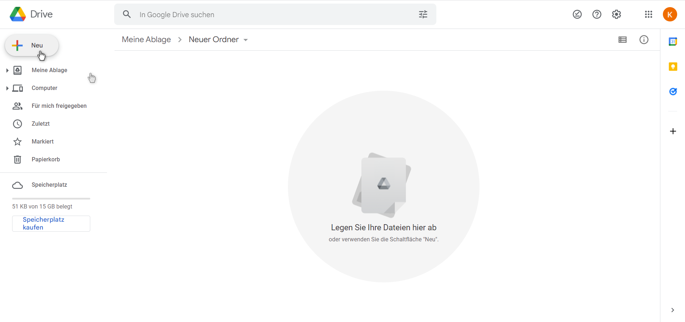Open the Papierkorb section
This screenshot has height=322, width=685.
[x=46, y=160]
